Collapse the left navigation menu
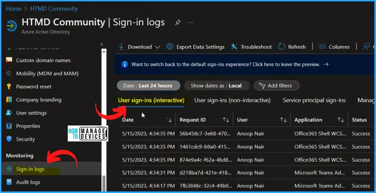Screen dimensions: 376x193 [101, 45]
